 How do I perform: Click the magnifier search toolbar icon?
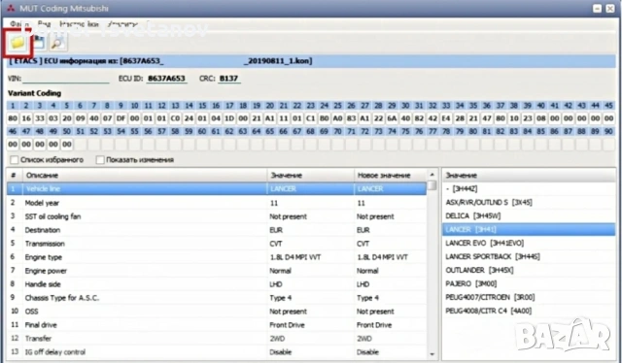click(x=58, y=43)
